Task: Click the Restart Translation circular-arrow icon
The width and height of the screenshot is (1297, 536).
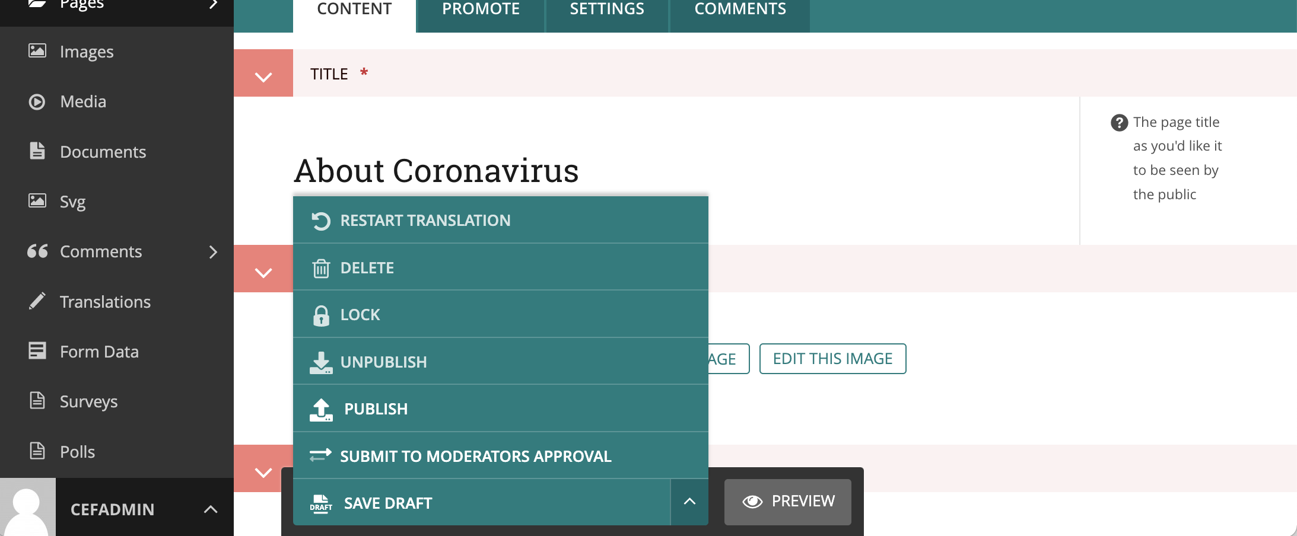Action: click(x=321, y=221)
